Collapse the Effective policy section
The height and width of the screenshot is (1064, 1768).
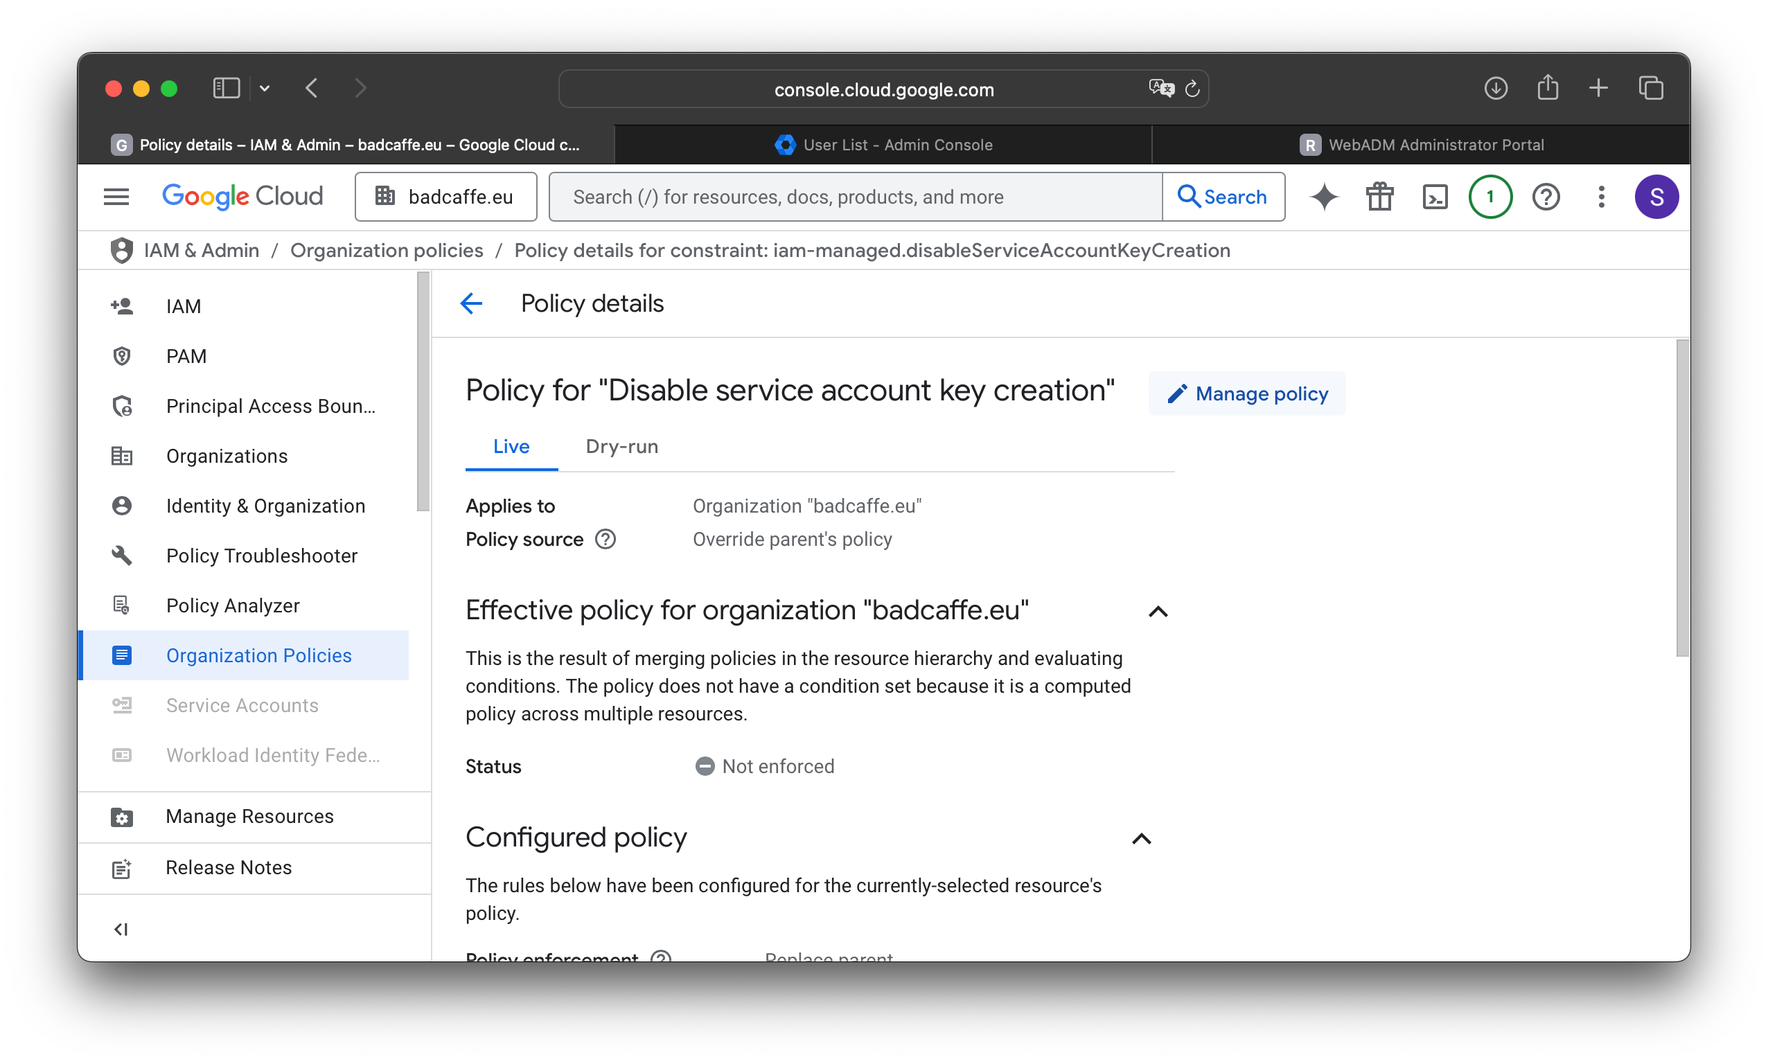point(1158,612)
